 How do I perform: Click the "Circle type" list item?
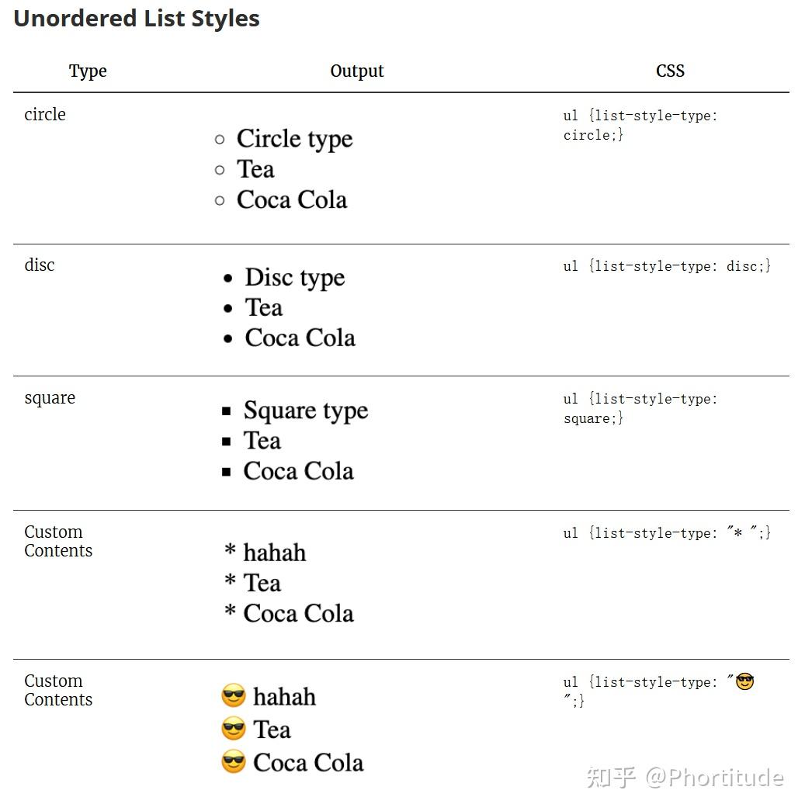(294, 139)
